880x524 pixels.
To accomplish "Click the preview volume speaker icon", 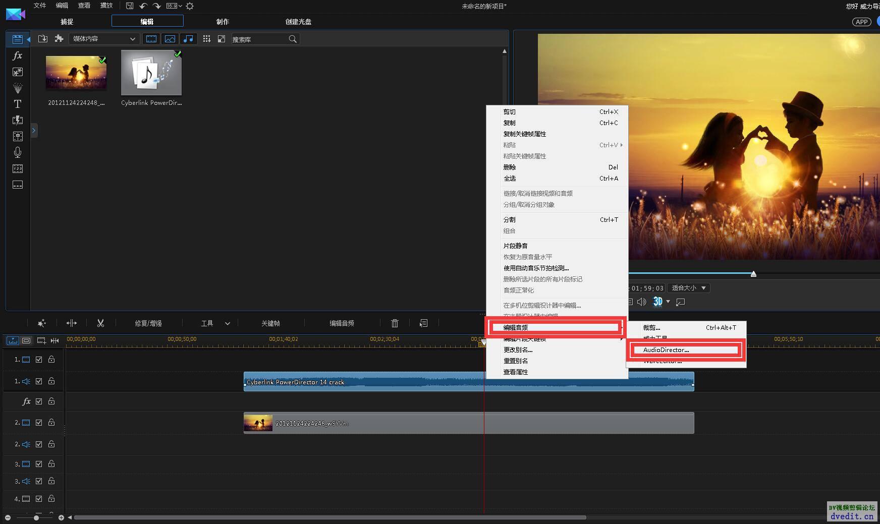I will pos(641,302).
